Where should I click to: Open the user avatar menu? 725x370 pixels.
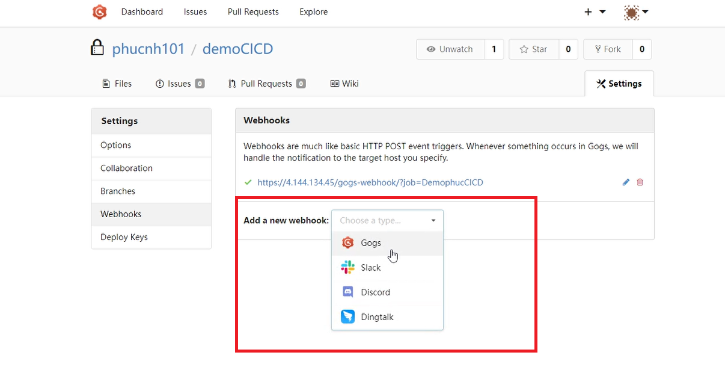click(x=635, y=12)
